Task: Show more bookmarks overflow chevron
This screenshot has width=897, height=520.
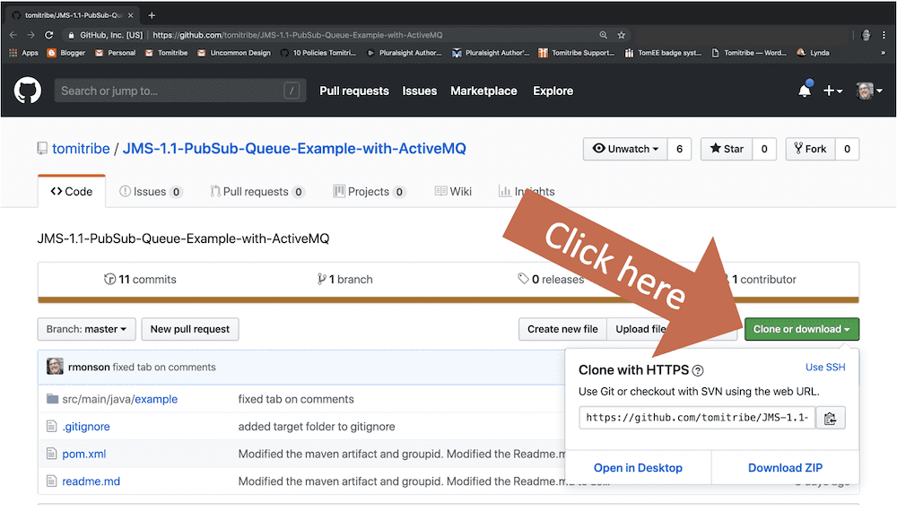Action: coord(883,53)
